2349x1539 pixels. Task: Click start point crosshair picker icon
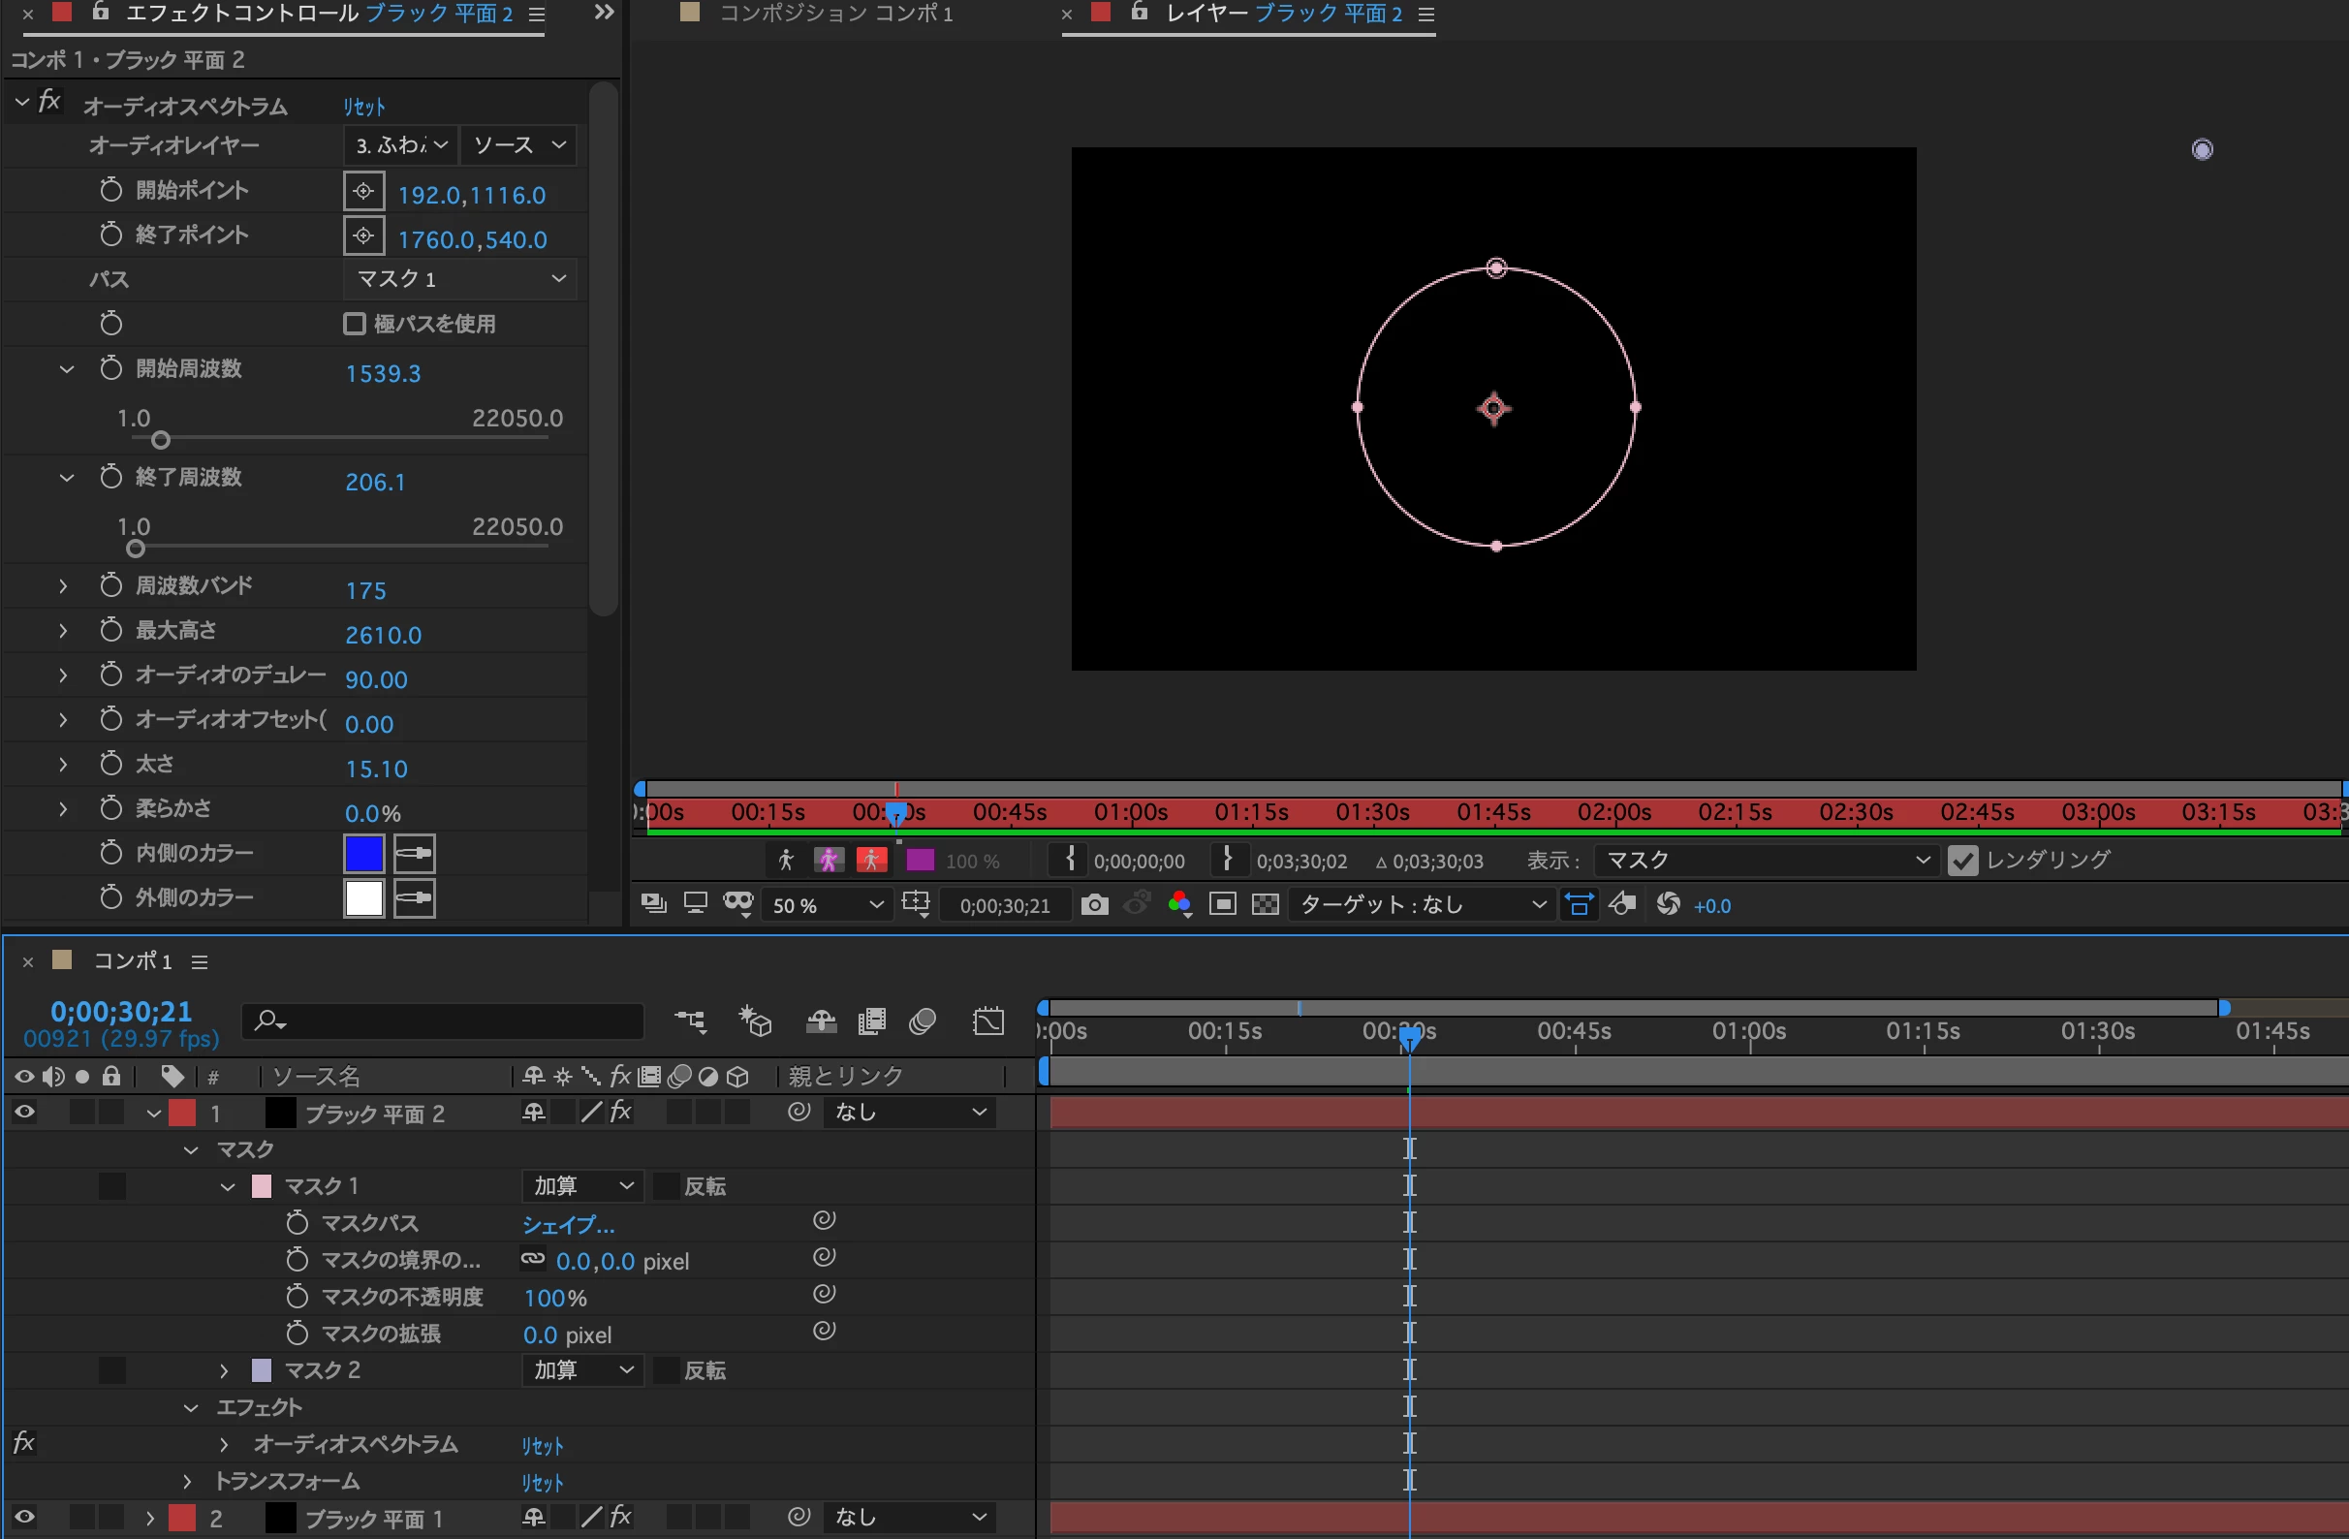click(x=363, y=192)
